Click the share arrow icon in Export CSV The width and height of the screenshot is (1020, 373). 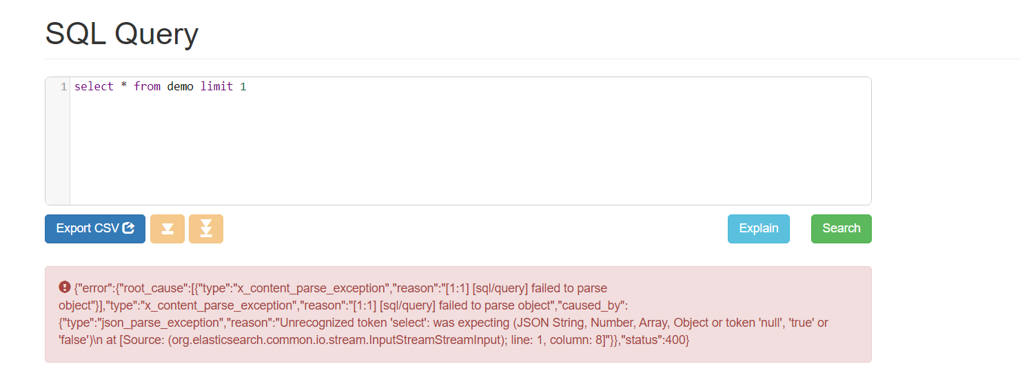click(x=129, y=228)
